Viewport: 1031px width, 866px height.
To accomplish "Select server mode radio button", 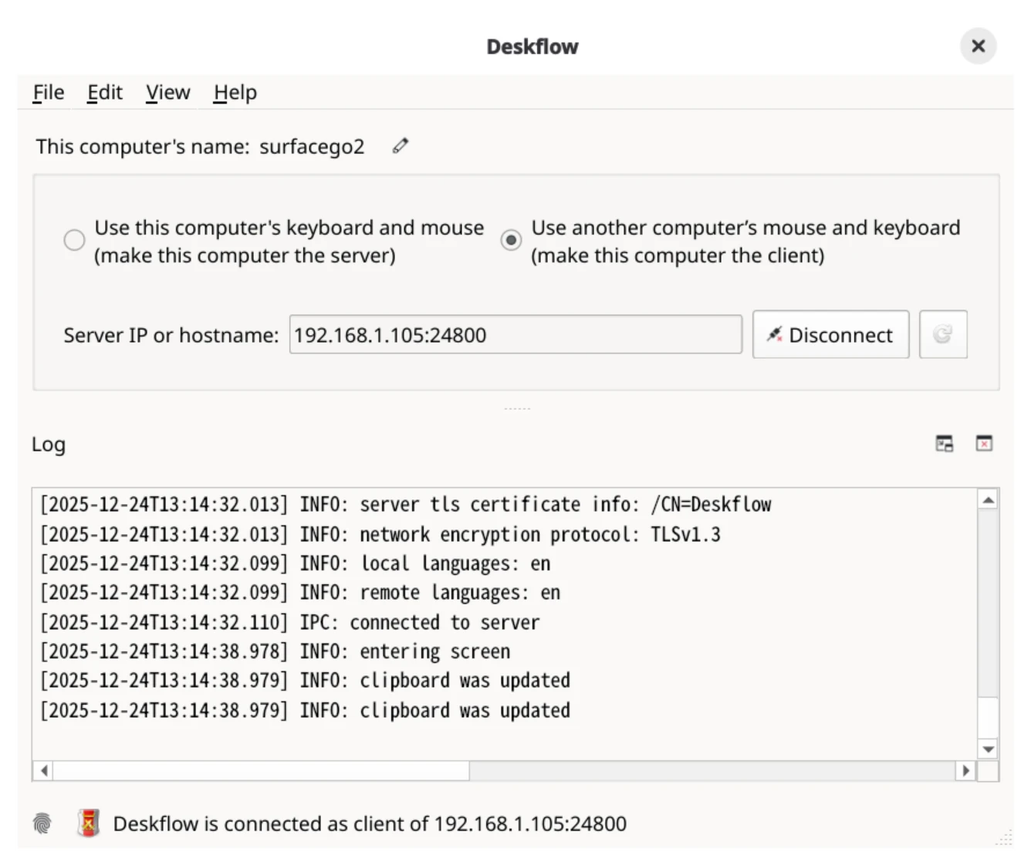I will coord(74,240).
